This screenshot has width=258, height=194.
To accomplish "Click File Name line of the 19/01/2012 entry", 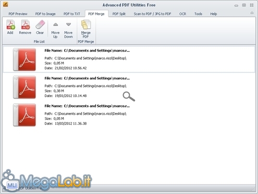I will pyautogui.click(x=87, y=78).
